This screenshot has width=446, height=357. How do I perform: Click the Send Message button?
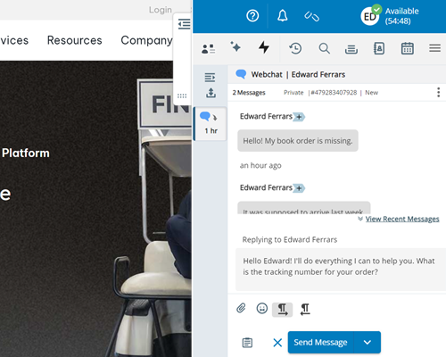[320, 342]
